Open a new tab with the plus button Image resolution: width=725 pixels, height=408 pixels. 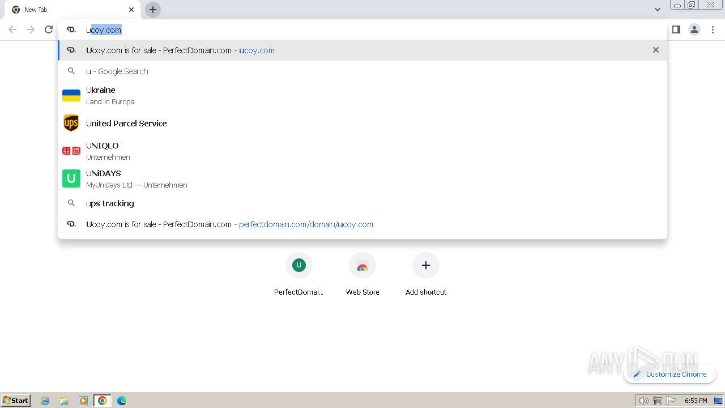[153, 10]
